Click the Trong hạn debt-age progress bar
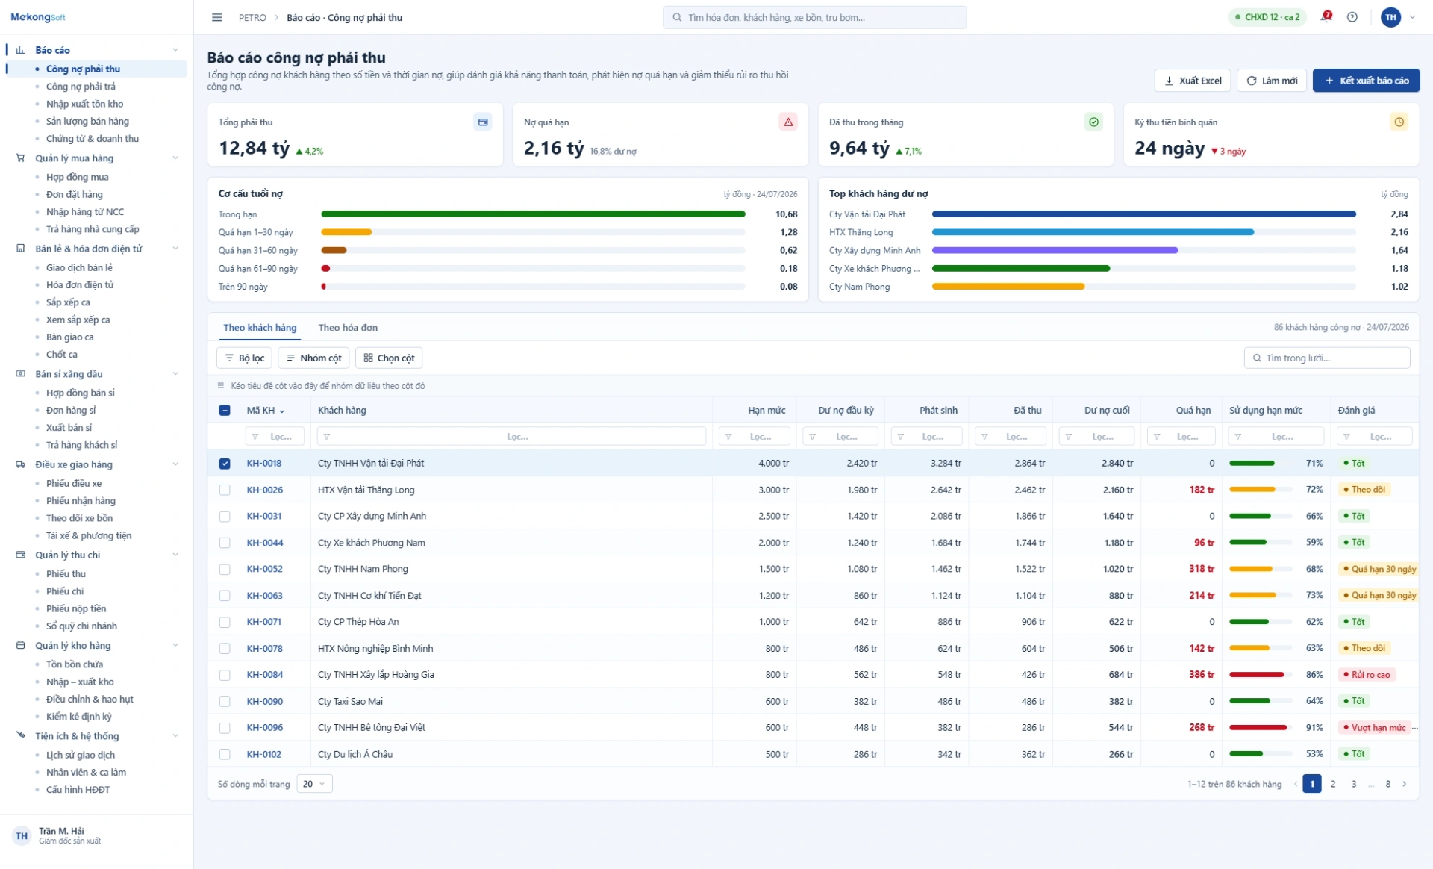This screenshot has height=869, width=1433. tap(533, 214)
